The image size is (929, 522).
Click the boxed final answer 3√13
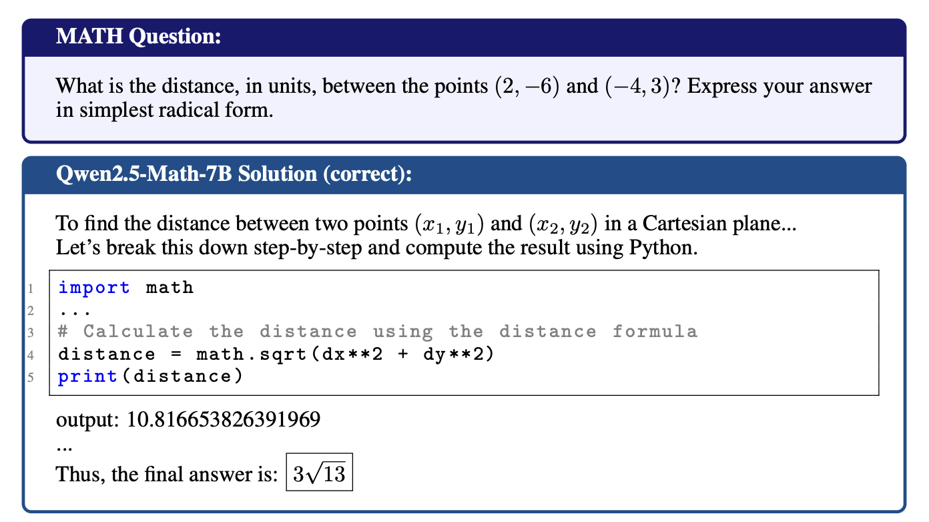pos(320,473)
